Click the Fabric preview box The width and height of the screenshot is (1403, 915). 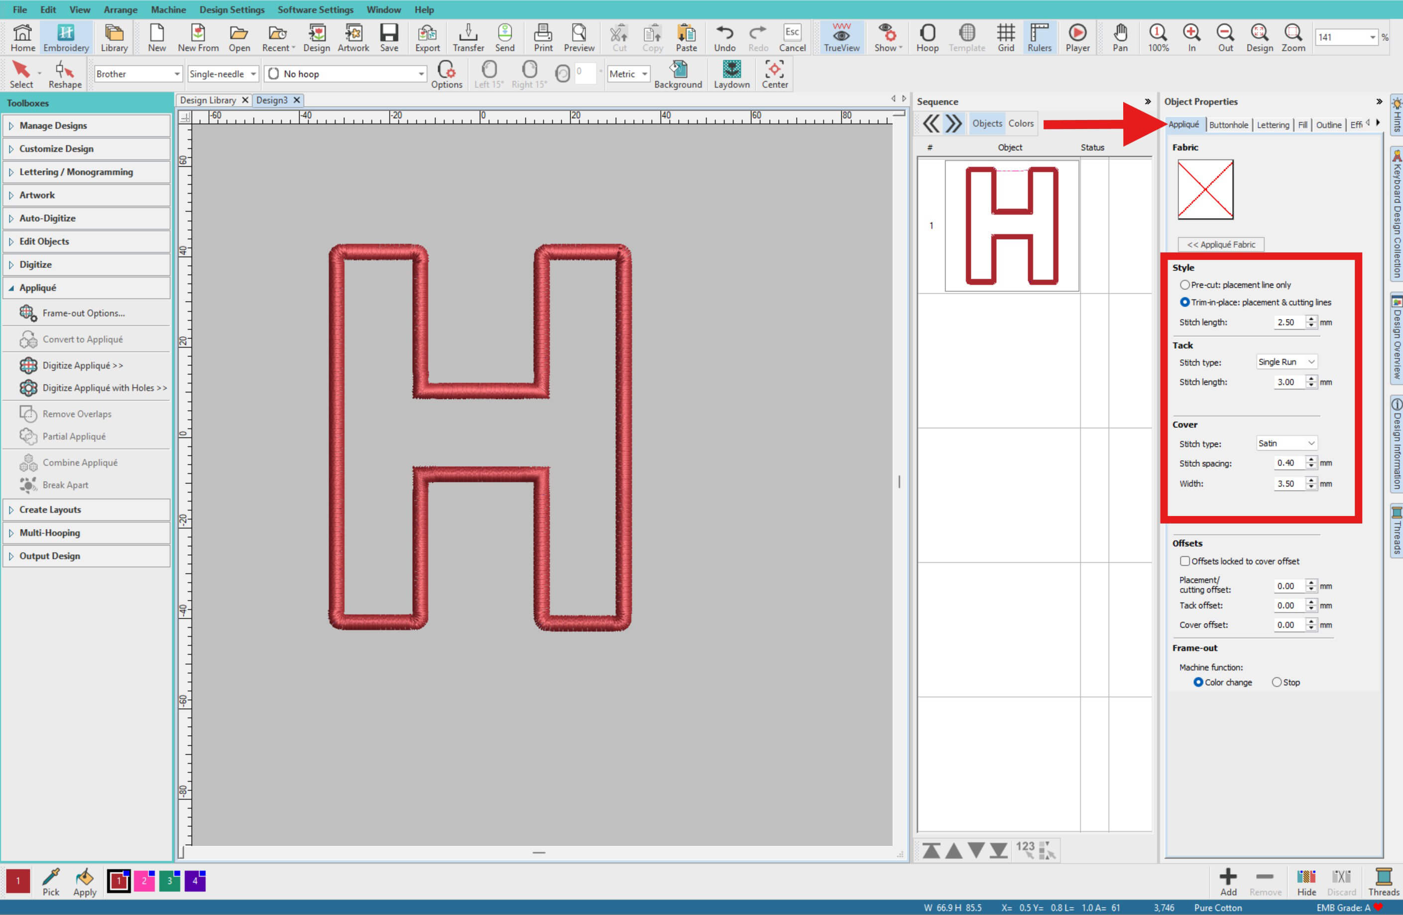click(1205, 189)
